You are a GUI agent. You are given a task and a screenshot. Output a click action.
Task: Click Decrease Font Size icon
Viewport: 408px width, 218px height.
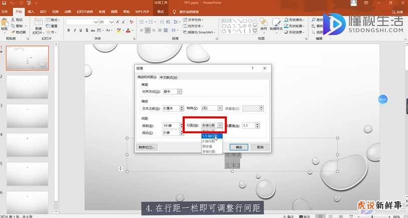[124, 22]
